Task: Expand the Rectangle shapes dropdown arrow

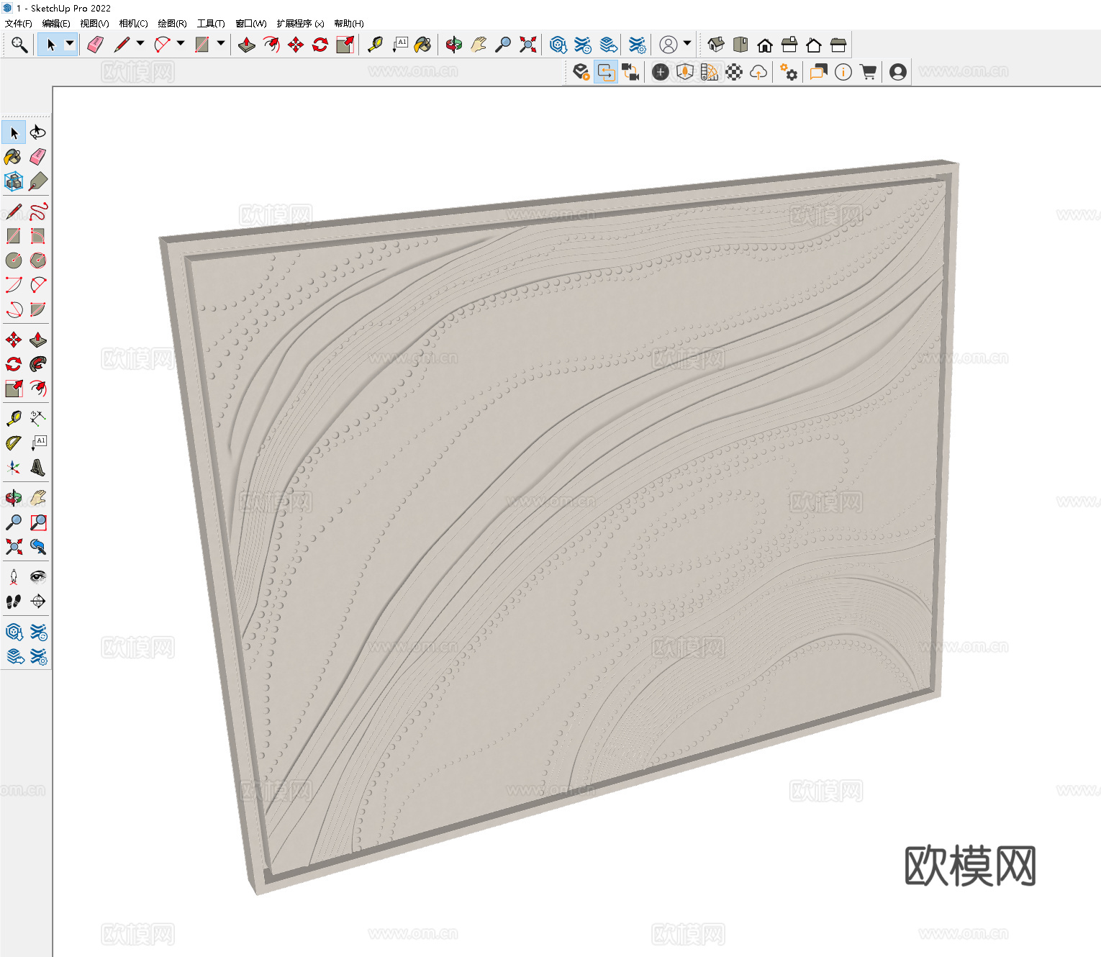Action: 221,44
